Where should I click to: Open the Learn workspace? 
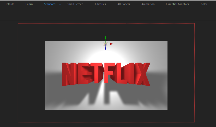tap(29, 4)
